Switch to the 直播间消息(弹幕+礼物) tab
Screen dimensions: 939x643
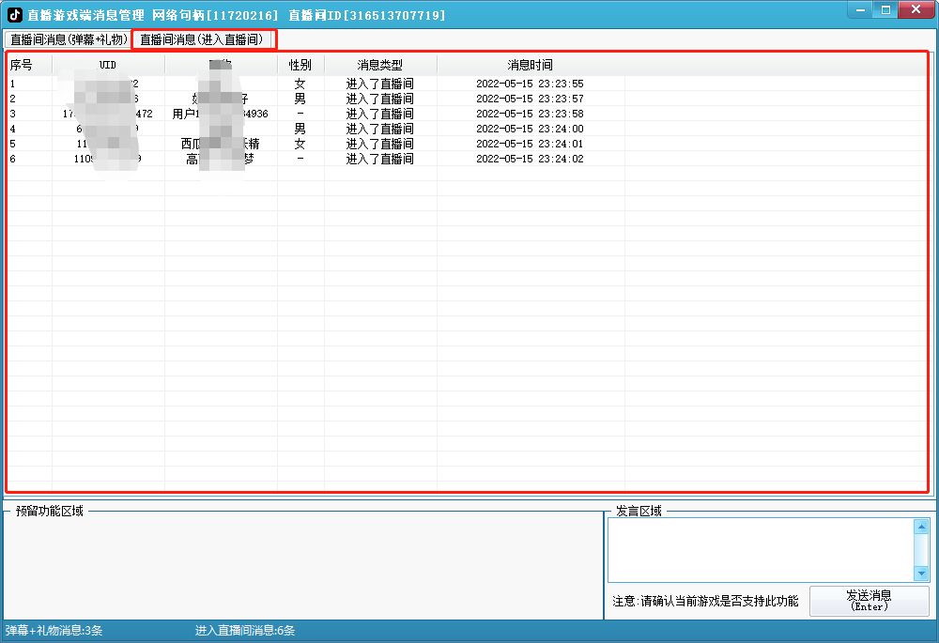tap(68, 39)
